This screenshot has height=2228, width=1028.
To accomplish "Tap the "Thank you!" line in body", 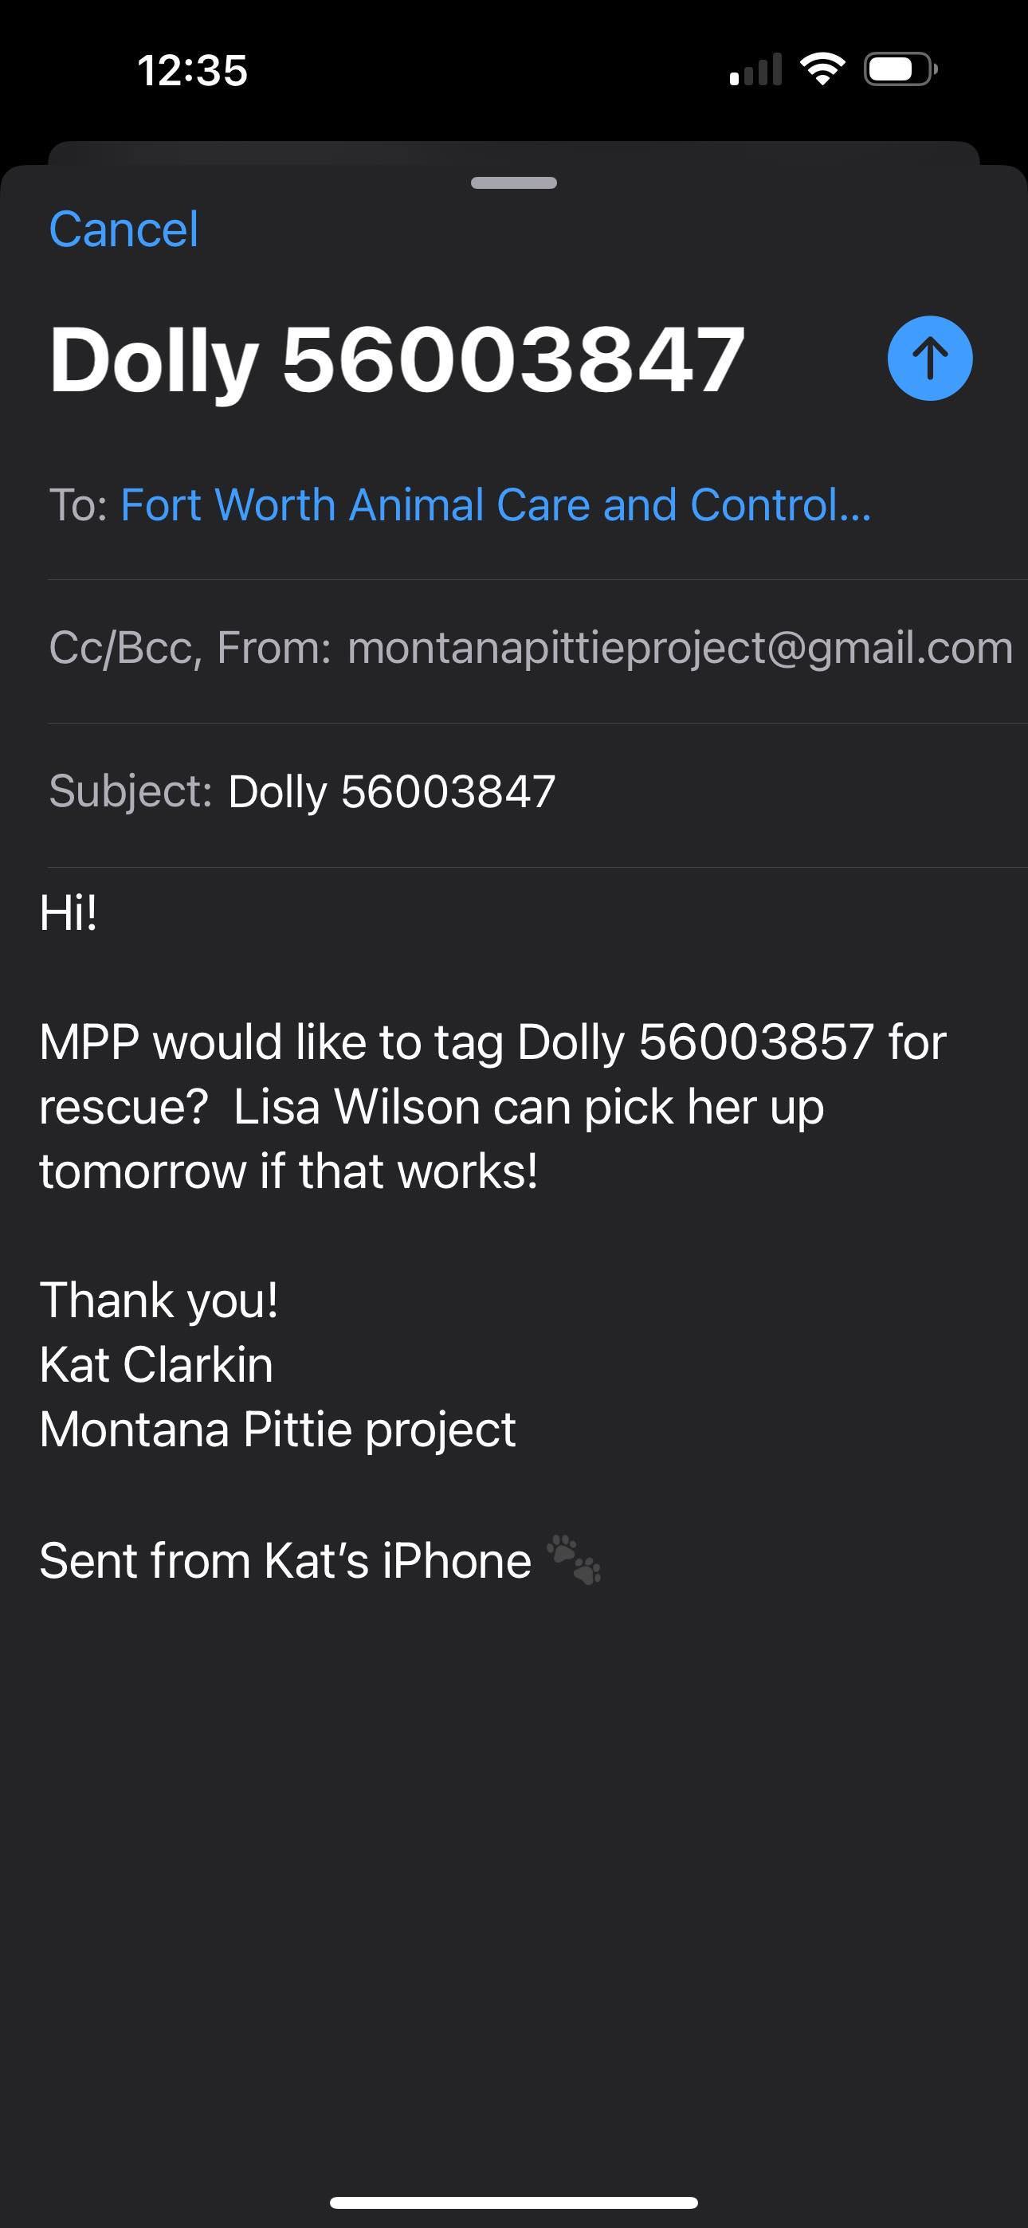I will (x=159, y=1300).
